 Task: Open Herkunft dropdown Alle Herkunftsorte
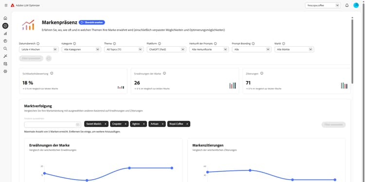pos(209,49)
